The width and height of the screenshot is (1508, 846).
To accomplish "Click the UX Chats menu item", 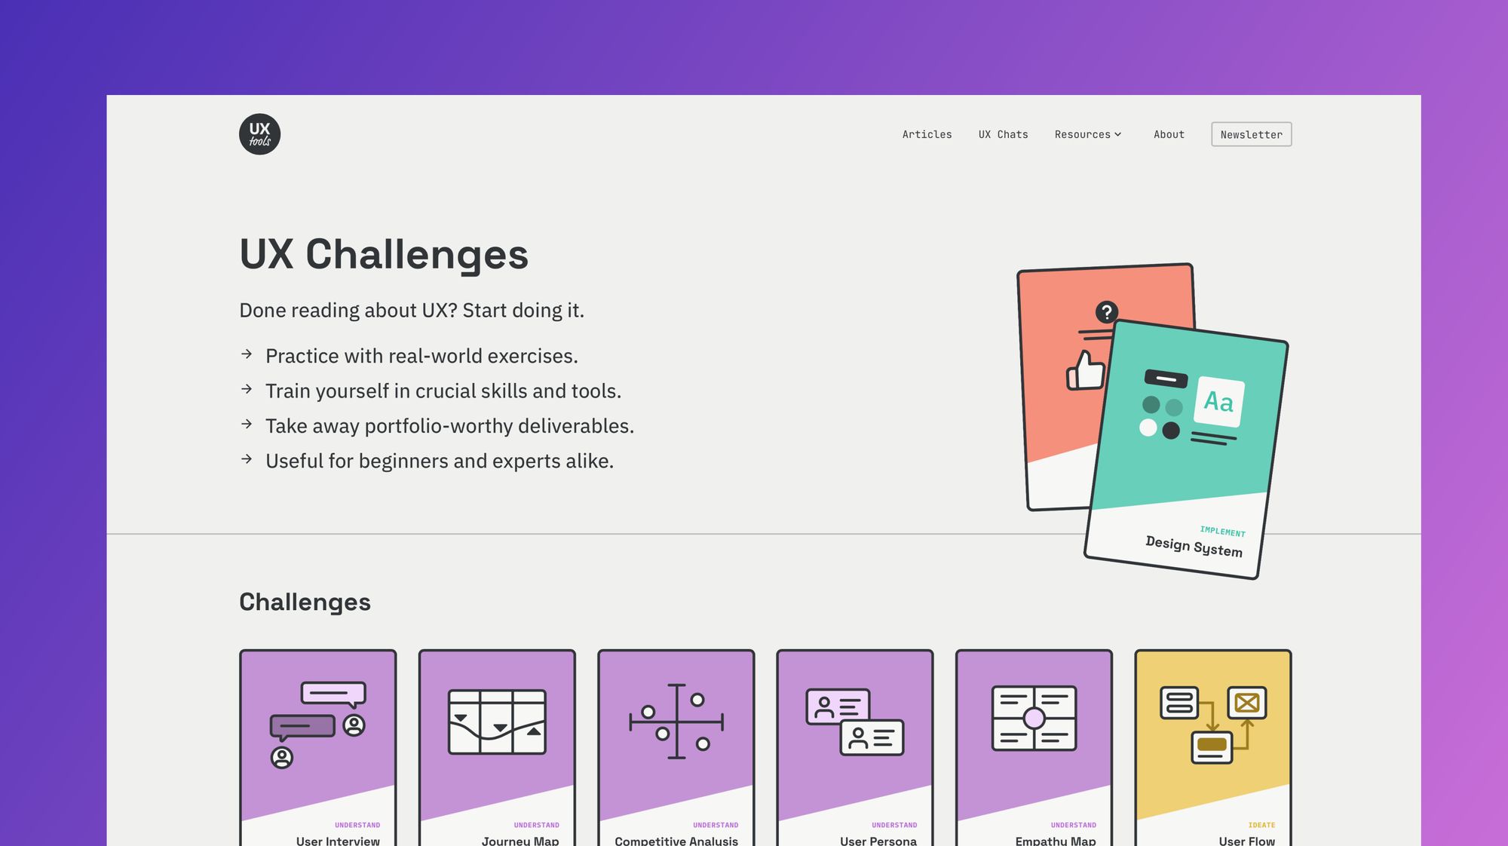I will (x=1004, y=133).
